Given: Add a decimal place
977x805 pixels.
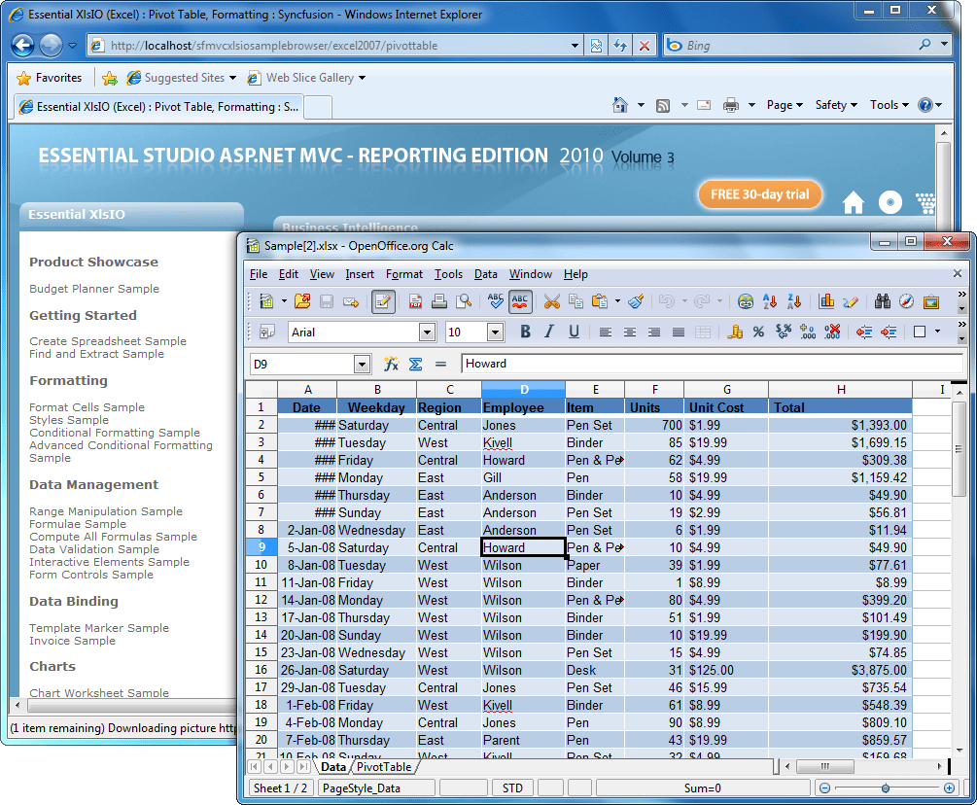Looking at the screenshot, I should click(x=808, y=332).
